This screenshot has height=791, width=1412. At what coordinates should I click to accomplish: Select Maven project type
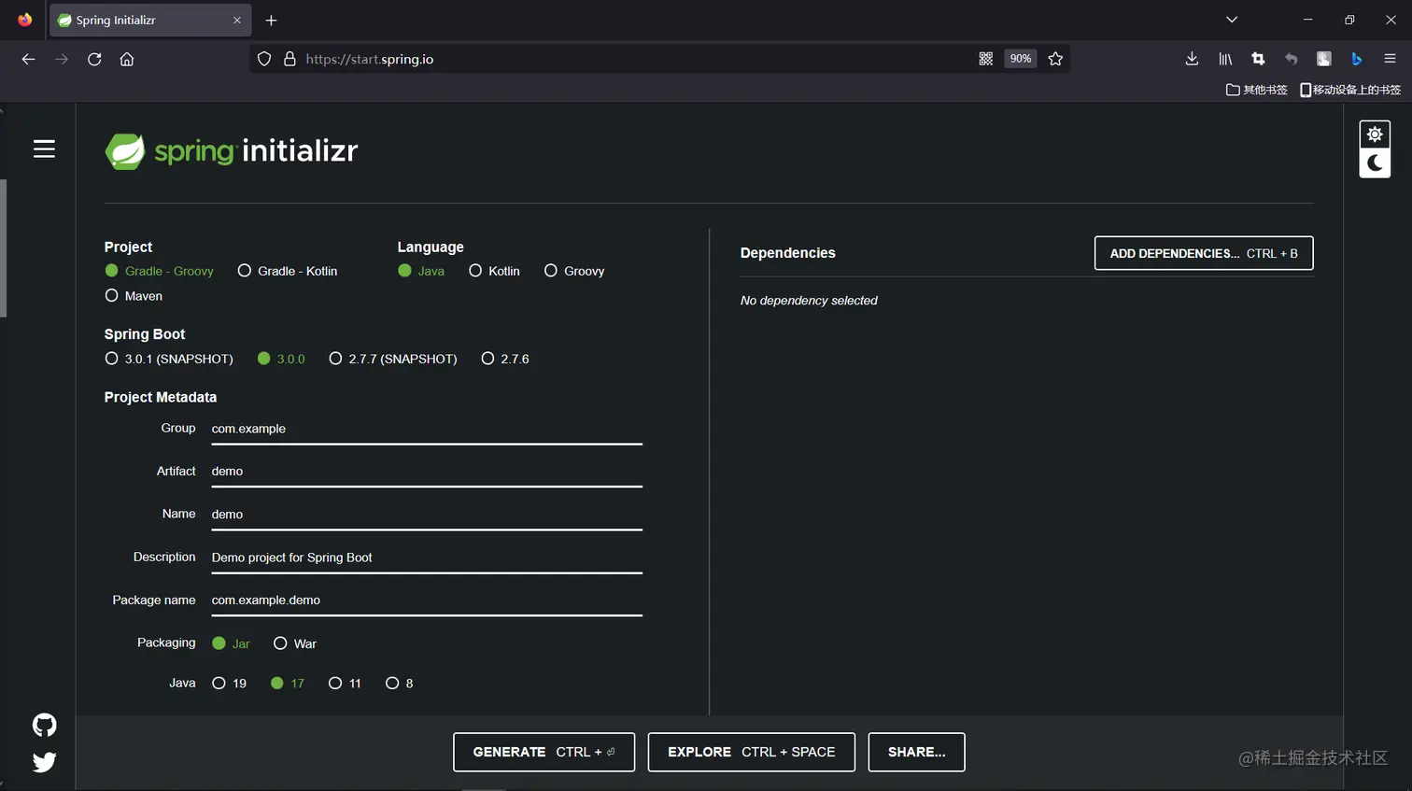[x=134, y=296]
